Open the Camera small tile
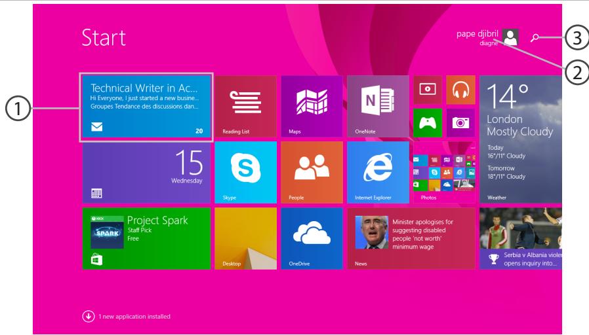This screenshot has height=335, width=589. 460,123
